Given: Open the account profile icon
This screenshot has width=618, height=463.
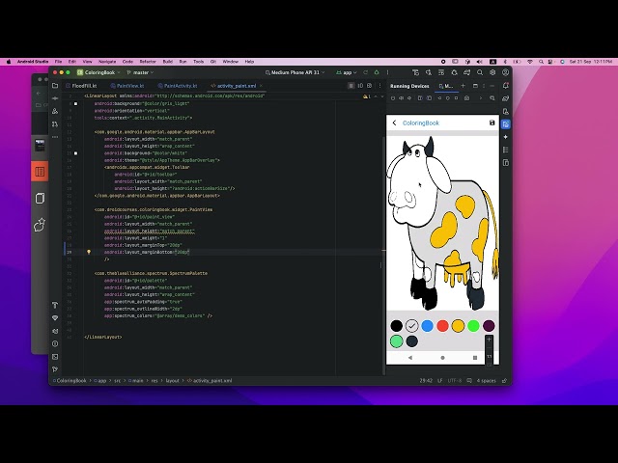Looking at the screenshot, I should click(x=506, y=72).
